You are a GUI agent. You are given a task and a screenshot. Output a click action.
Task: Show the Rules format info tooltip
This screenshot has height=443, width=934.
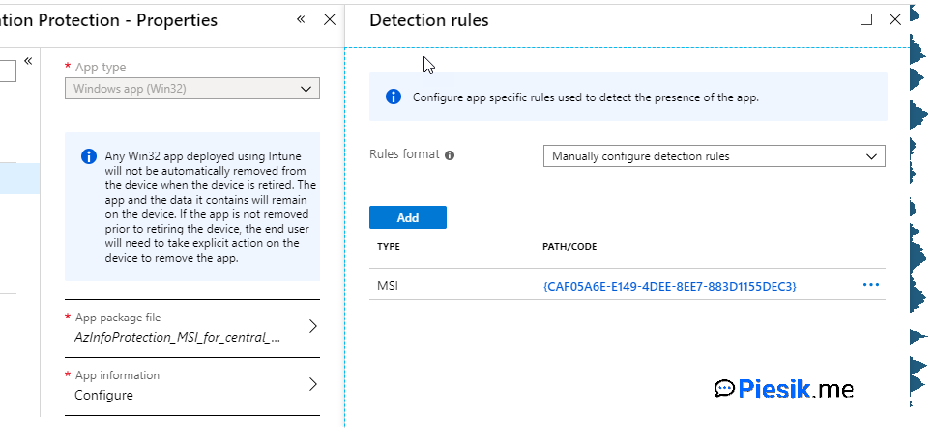tap(450, 154)
